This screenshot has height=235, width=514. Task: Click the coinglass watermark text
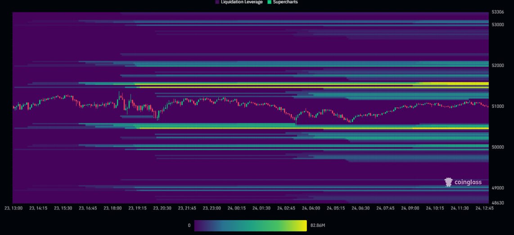click(x=468, y=182)
